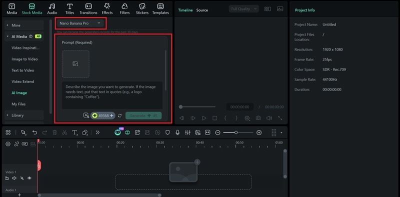Select the Timeline preview tab
Screen dimensions: 400x197
(185, 10)
